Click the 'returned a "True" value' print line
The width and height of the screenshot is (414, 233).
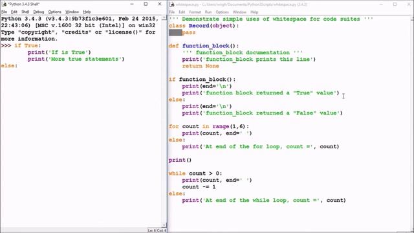[x=260, y=93]
